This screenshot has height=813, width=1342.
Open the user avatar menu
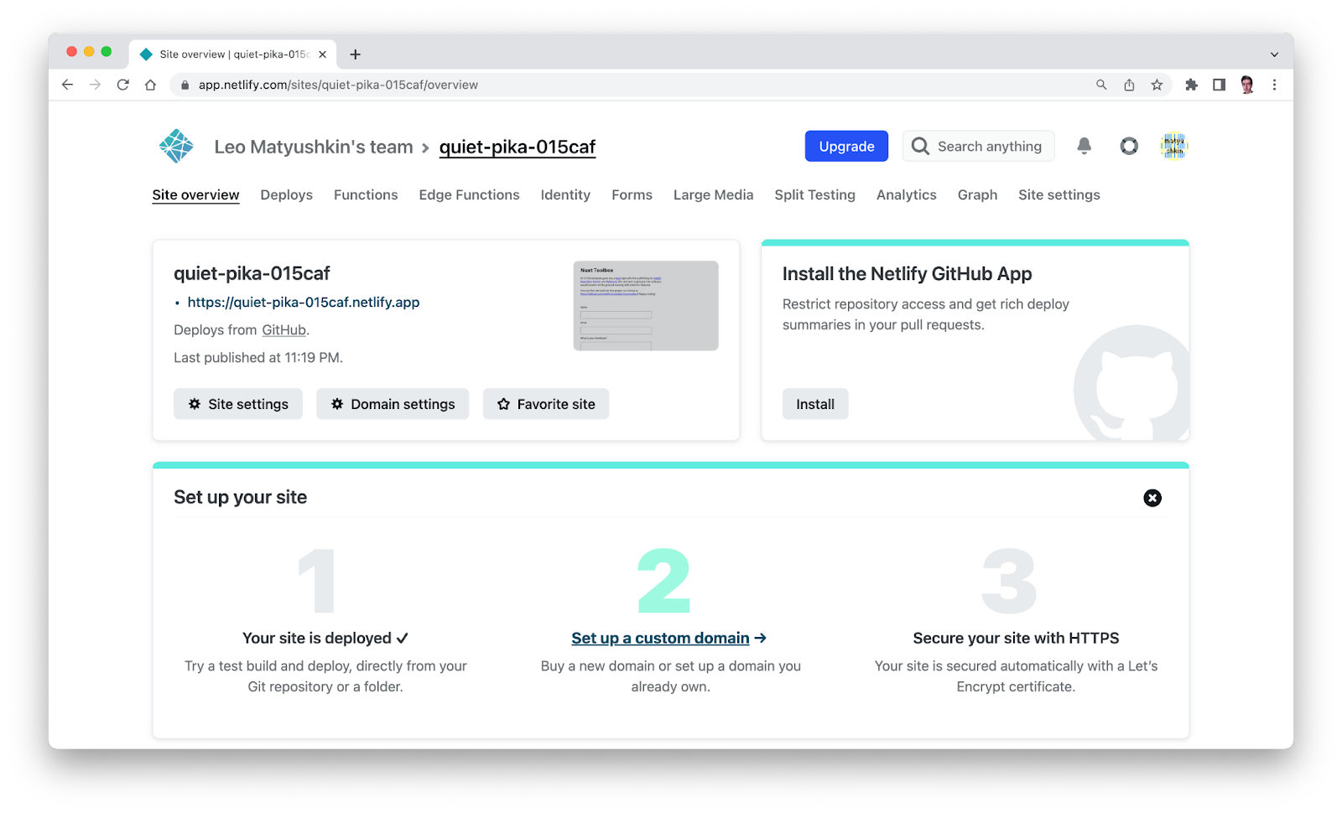pos(1174,146)
